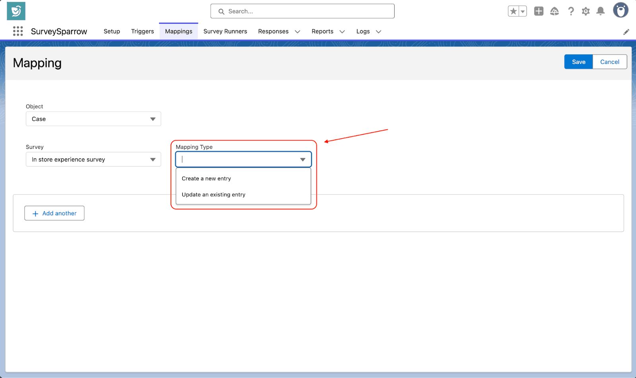Viewport: 636px width, 378px height.
Task: View the Notifications bell
Action: [x=601, y=12]
